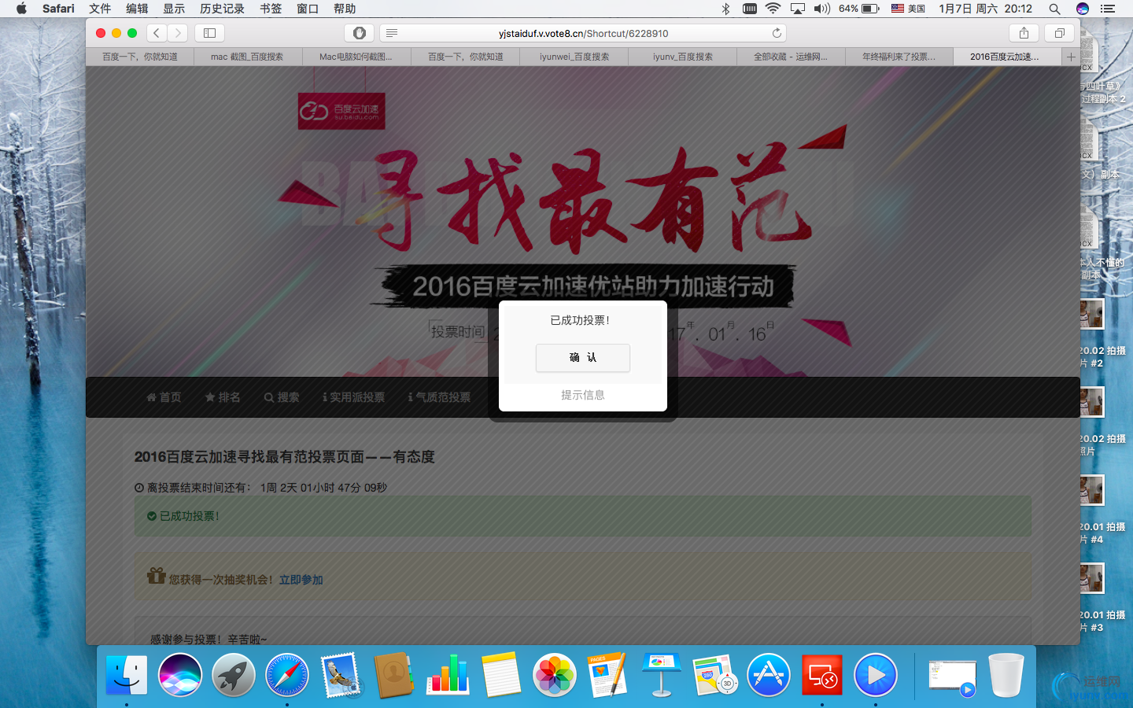This screenshot has height=708, width=1133.
Task: Click the 立即参加 lottery link
Action: [x=301, y=580]
